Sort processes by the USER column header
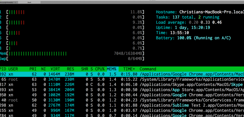This screenshot has height=117, width=244. coord(13,69)
